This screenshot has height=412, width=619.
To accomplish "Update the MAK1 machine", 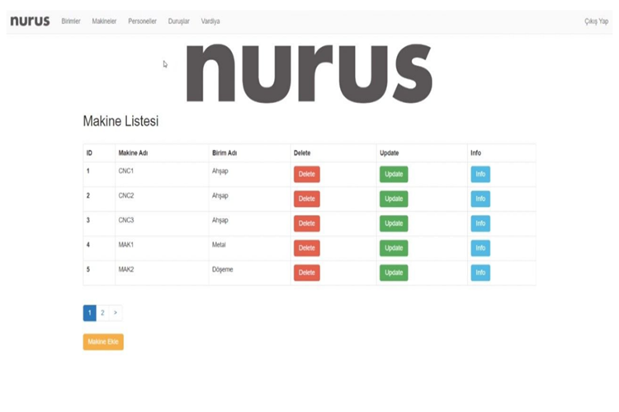I will point(394,248).
